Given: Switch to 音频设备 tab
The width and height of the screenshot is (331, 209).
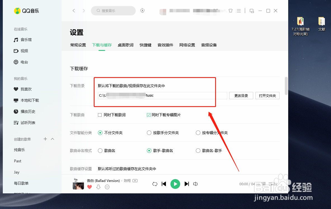Looking at the screenshot, I should [209, 45].
